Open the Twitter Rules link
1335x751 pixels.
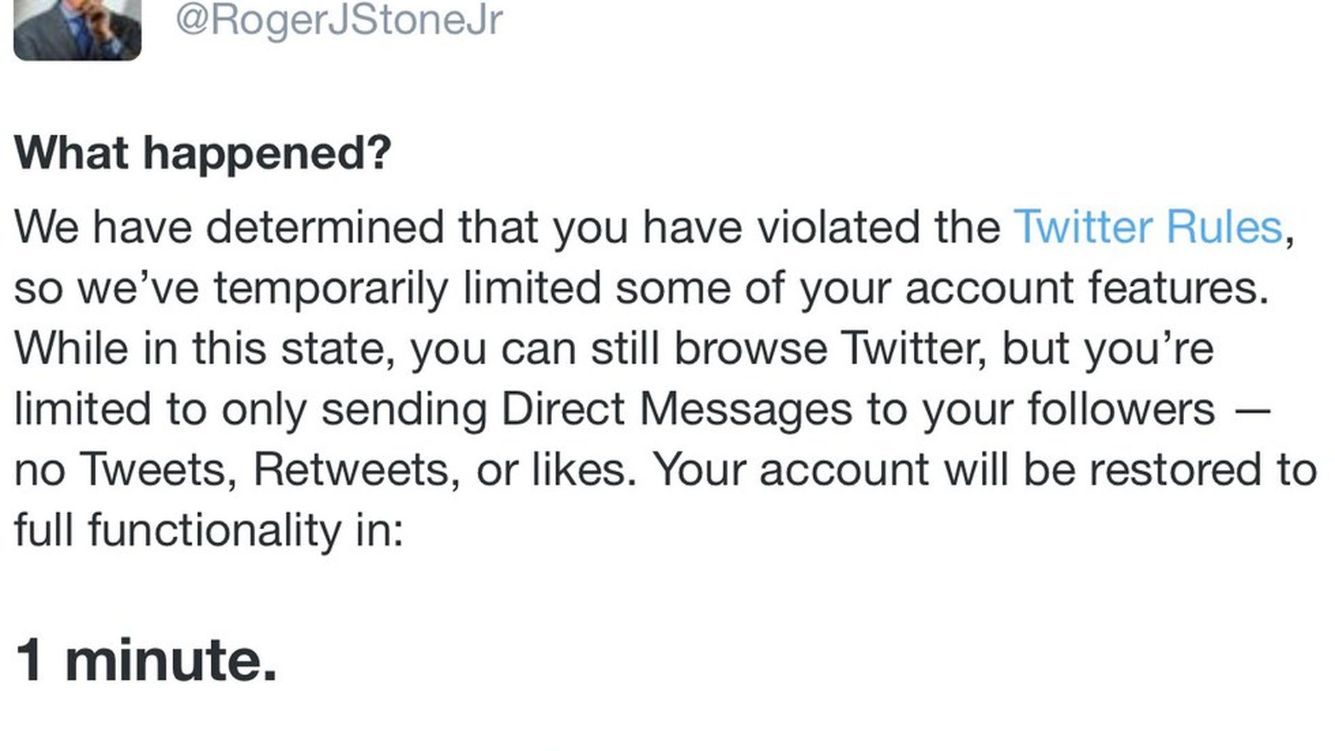(x=1147, y=227)
